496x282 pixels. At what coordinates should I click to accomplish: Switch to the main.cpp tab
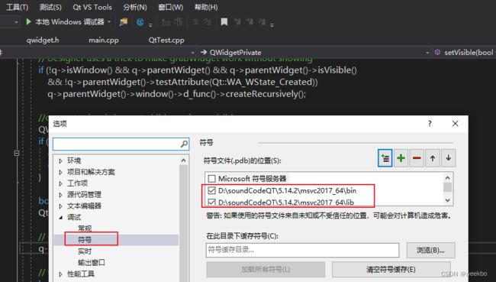104,41
